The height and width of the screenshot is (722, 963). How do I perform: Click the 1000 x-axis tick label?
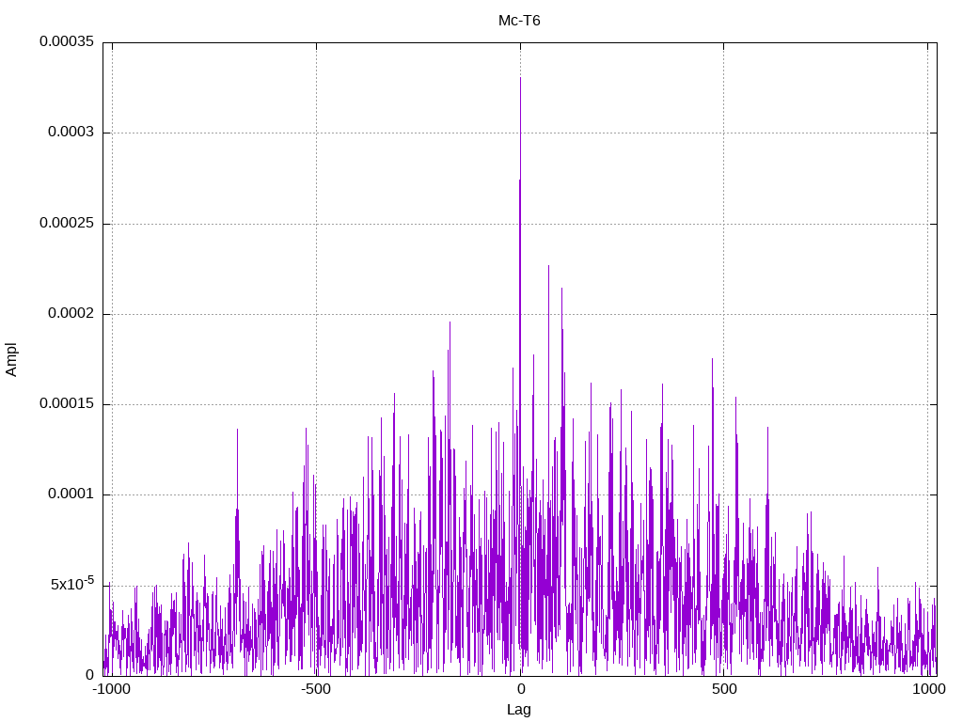pyautogui.click(x=928, y=689)
